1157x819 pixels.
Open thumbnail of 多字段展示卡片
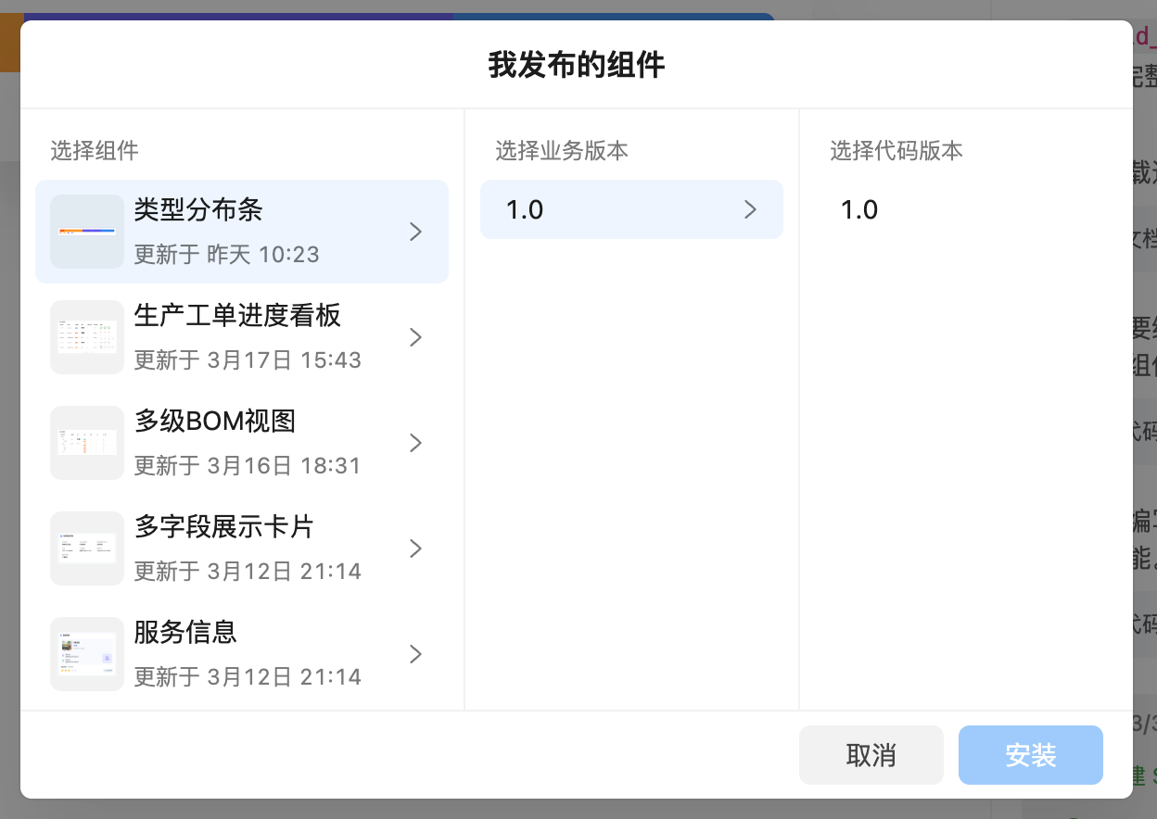(x=87, y=548)
